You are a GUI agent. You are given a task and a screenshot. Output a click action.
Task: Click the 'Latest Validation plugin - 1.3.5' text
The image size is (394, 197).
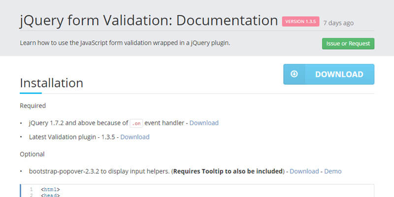(x=71, y=137)
